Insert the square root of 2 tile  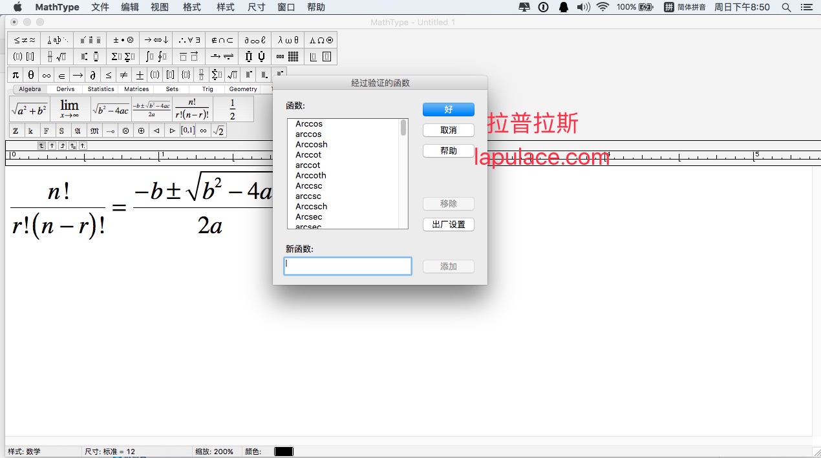[x=219, y=131]
